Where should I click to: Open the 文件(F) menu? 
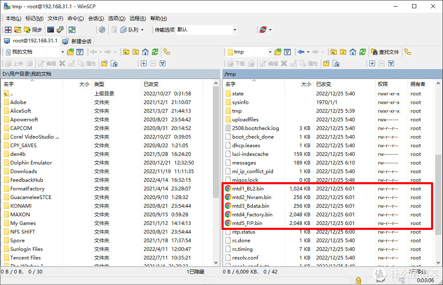(55, 19)
